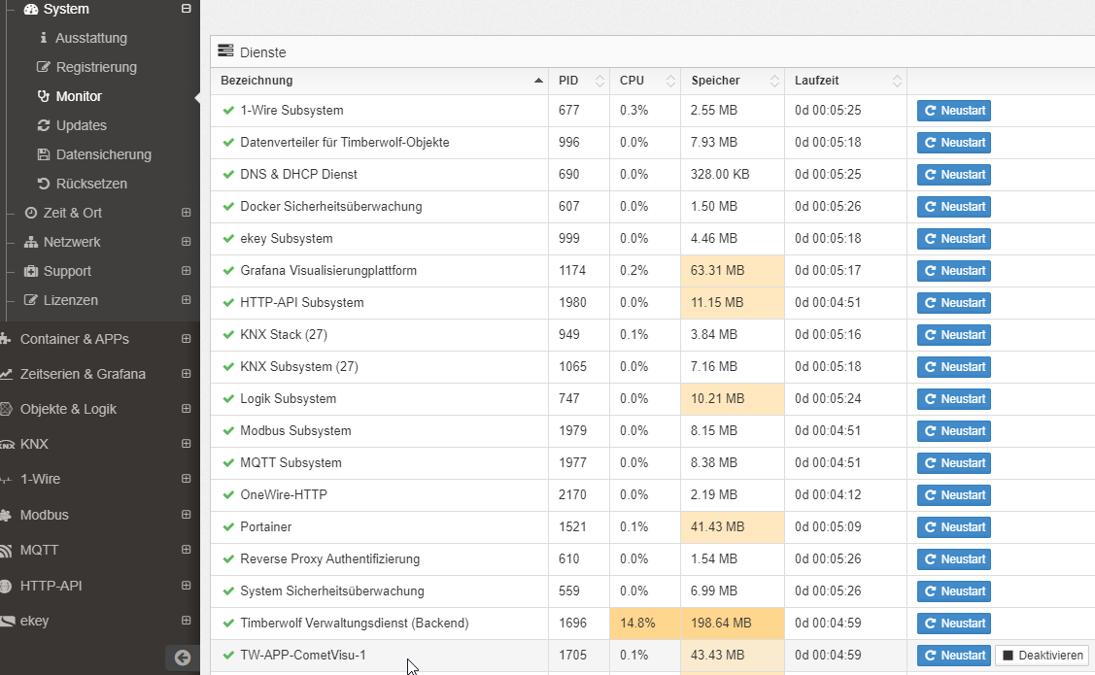This screenshot has height=675, width=1095.
Task: Expand the ekey sidebar section
Action: pyautogui.click(x=186, y=620)
